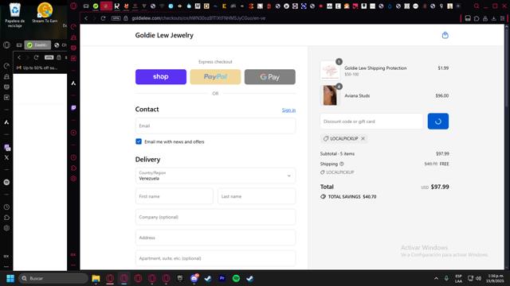The width and height of the screenshot is (510, 286).
Task: Focus the First name field
Action: (x=174, y=196)
